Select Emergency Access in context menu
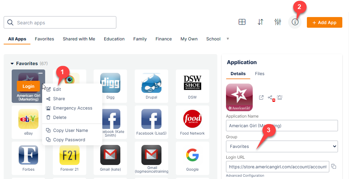 click(x=72, y=108)
